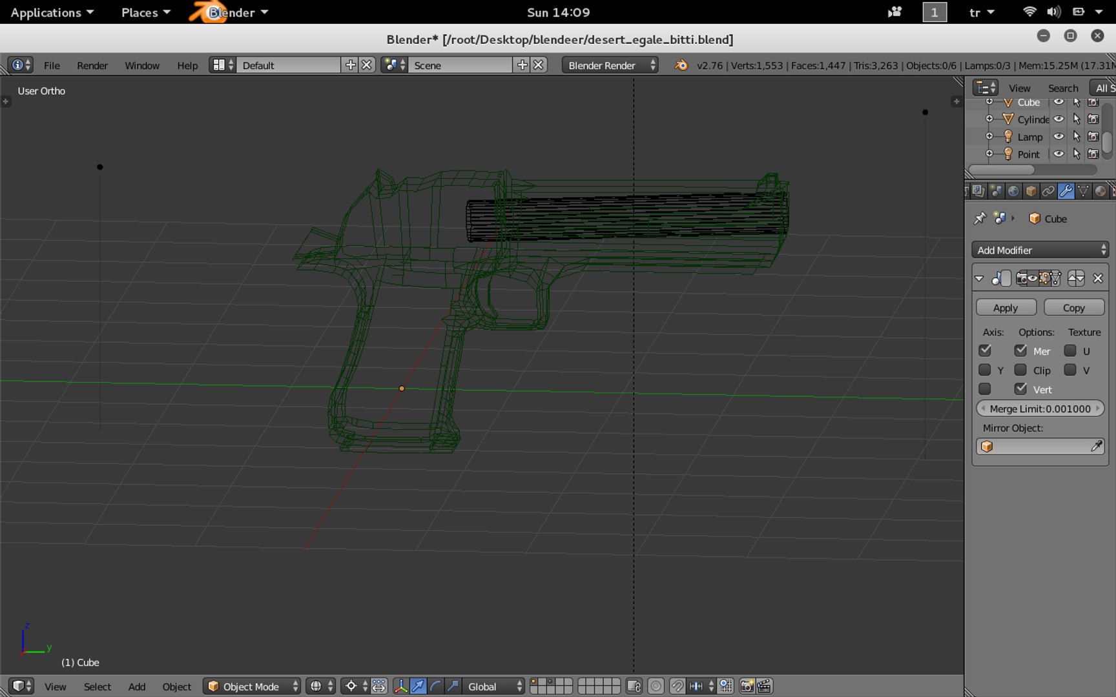
Task: Open the 3D view Add menu
Action: [137, 686]
